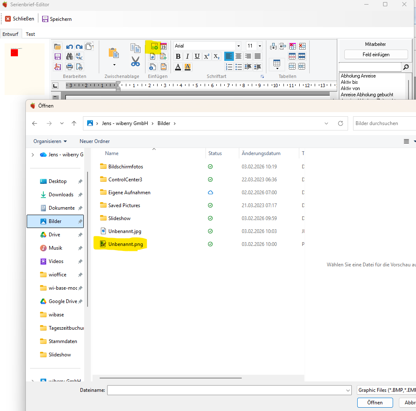Toggle bold formatting
Image resolution: width=416 pixels, height=411 pixels.
(x=178, y=56)
